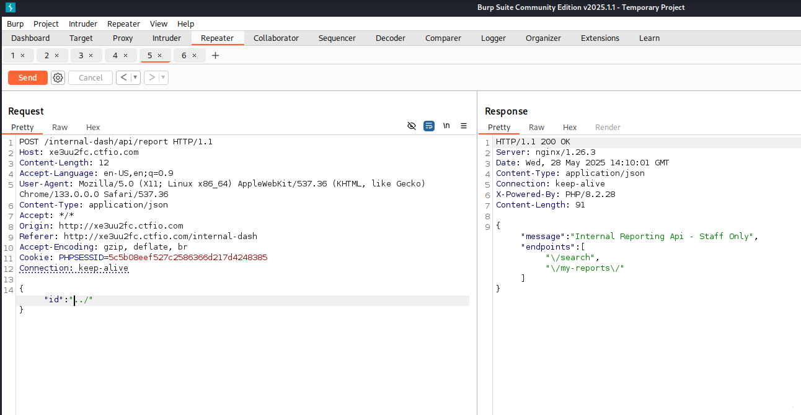
Task: Go forward to next request arrow
Action: pyautogui.click(x=151, y=77)
